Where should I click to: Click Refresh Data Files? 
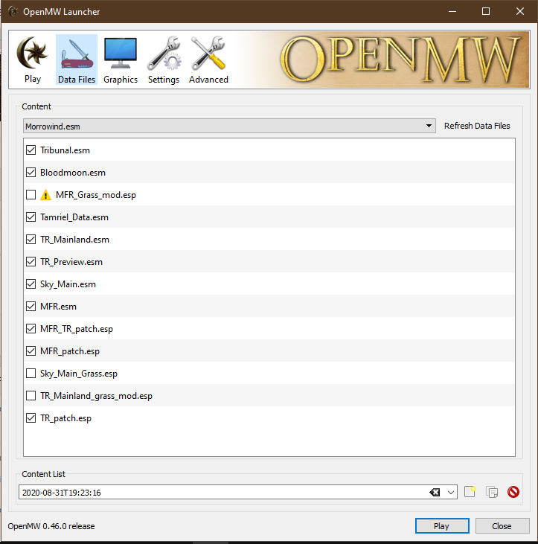(x=477, y=126)
